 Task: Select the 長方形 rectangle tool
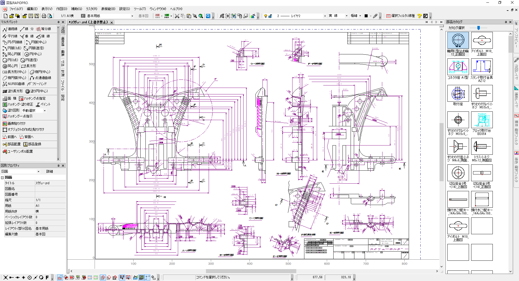pyautogui.click(x=29, y=66)
